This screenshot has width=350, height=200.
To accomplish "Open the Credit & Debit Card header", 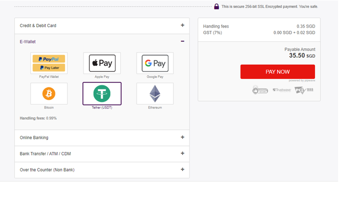I will (x=37, y=25).
